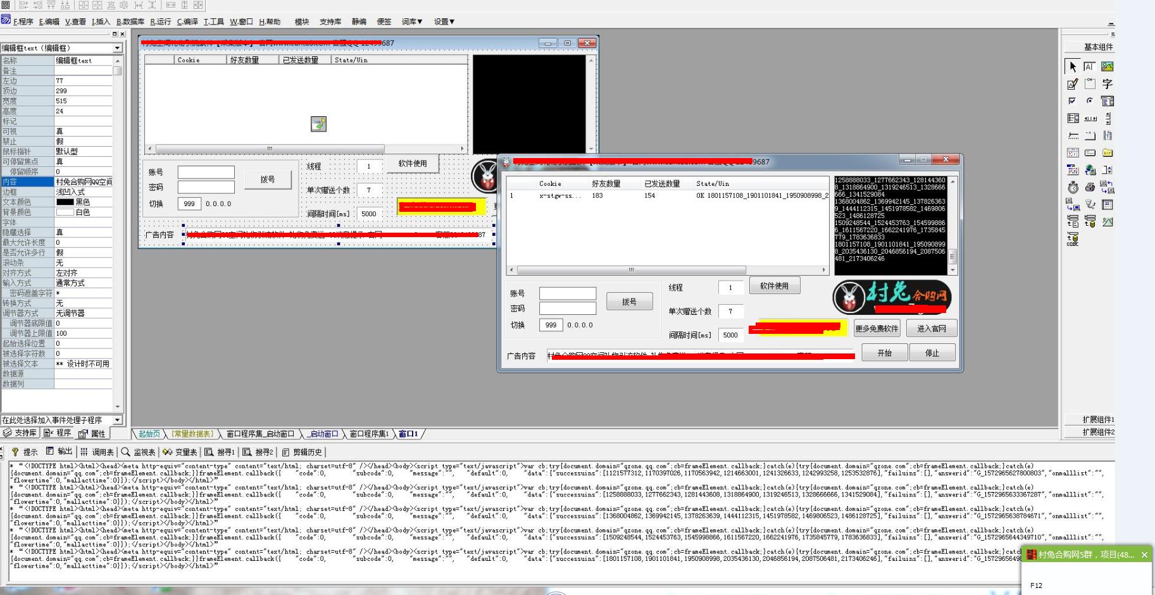Click 开始 button in running window
This screenshot has width=1155, height=595.
pos(884,353)
